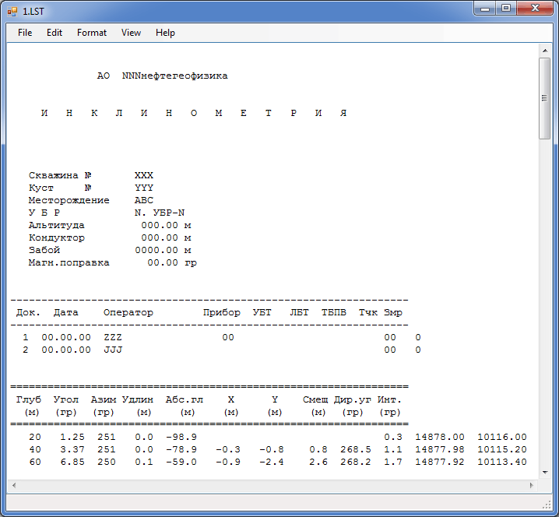Click operator name ZZZ in table

click(113, 338)
